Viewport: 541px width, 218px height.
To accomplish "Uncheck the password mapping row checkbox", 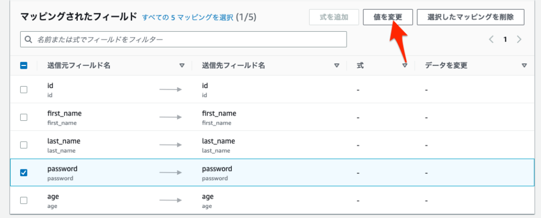I will pos(24,173).
